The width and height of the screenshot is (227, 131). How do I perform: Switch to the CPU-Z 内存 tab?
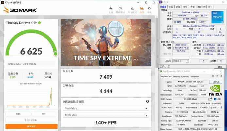click(x=178, y=7)
